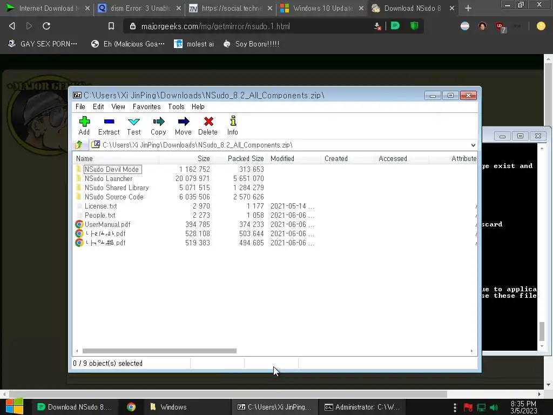Click the browser forward button
553x415 pixels.
[29, 26]
